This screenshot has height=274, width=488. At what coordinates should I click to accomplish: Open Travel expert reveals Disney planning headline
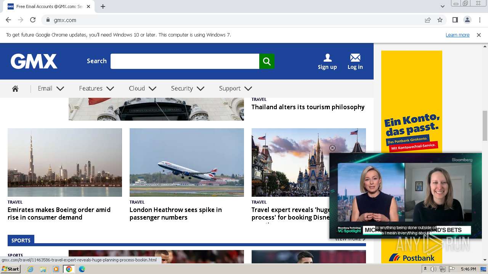(x=291, y=213)
